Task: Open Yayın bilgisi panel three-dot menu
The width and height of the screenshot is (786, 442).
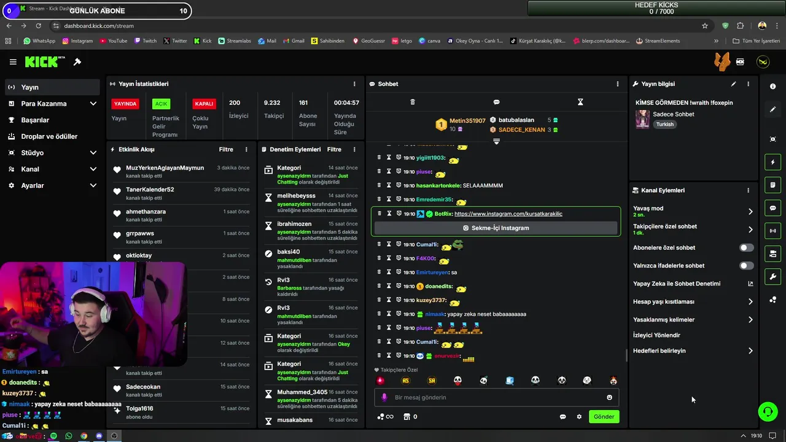Action: point(748,83)
